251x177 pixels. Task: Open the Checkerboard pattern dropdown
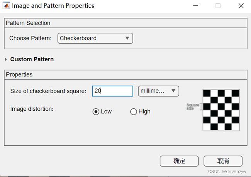click(x=95, y=38)
